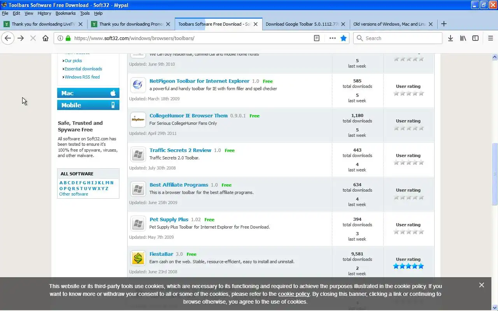498x311 pixels.
Task: Open Best Affiliate Programs link
Action: [x=179, y=185]
